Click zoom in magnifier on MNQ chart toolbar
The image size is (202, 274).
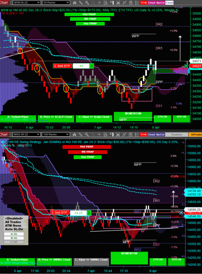point(87,135)
